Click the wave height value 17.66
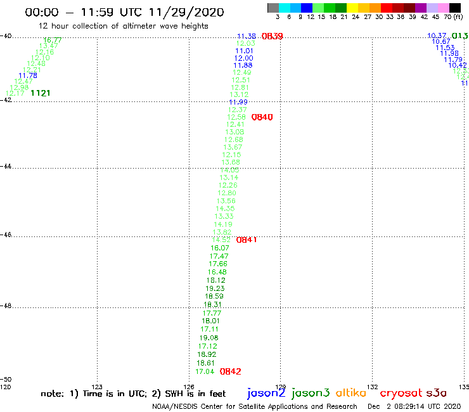Image resolution: width=469 pixels, height=412 pixels. click(218, 264)
